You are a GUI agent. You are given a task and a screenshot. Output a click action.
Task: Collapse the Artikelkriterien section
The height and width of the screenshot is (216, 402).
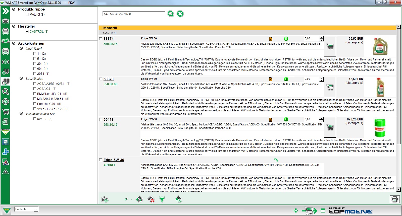14,43
